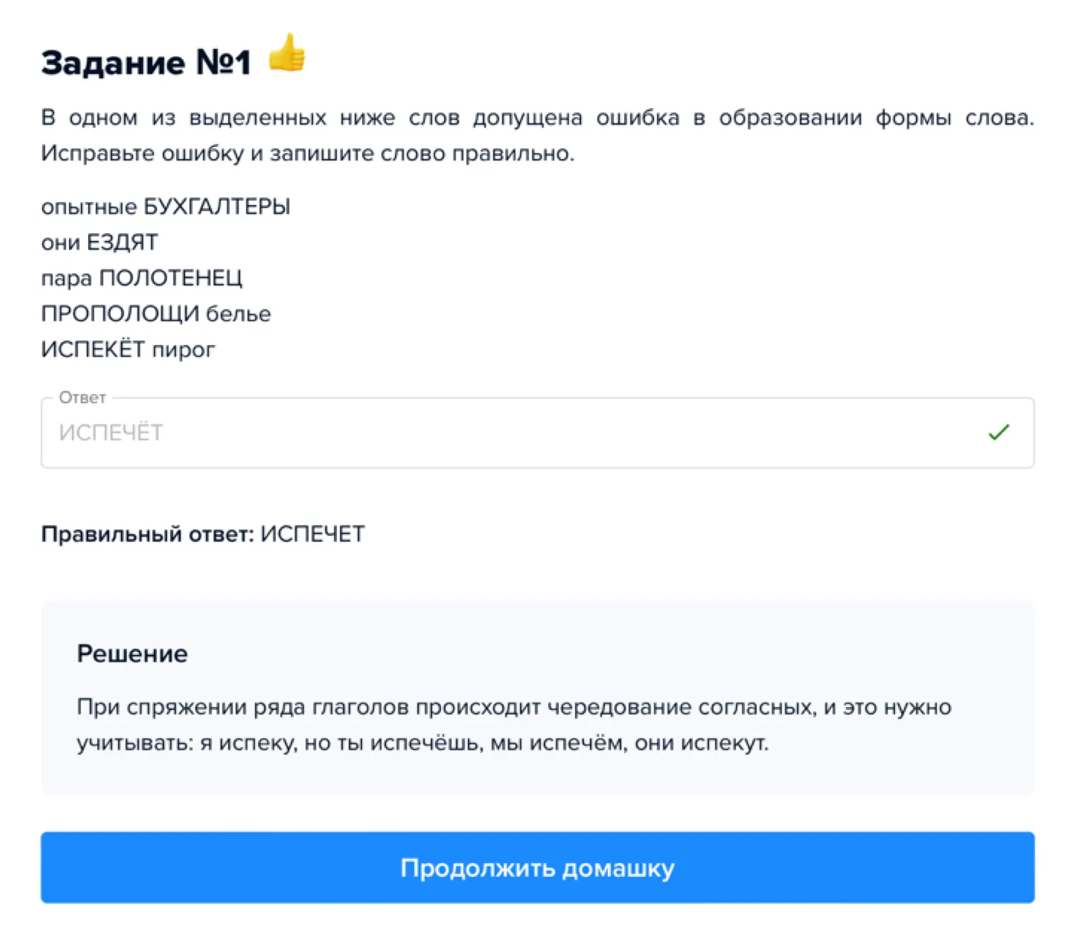Click the пара ПОЛОТЕНЕЦ line
The height and width of the screenshot is (948, 1075).
142,278
